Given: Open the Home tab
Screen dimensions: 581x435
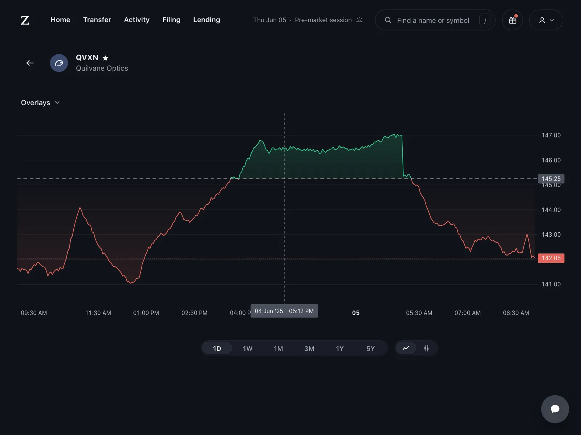Looking at the screenshot, I should click(x=60, y=20).
